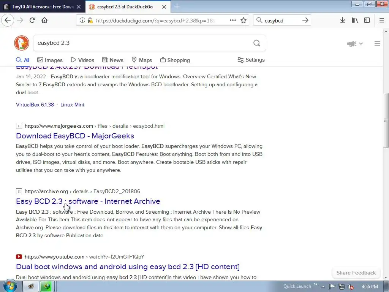Click the connection lock warning icon
389x292 pixels.
(x=90, y=21)
